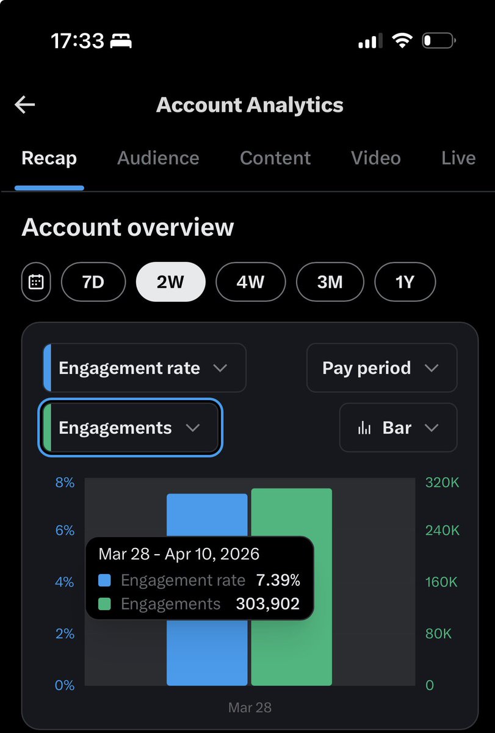The image size is (495, 733).
Task: Tap the battery indicator in status bar
Action: tap(439, 41)
